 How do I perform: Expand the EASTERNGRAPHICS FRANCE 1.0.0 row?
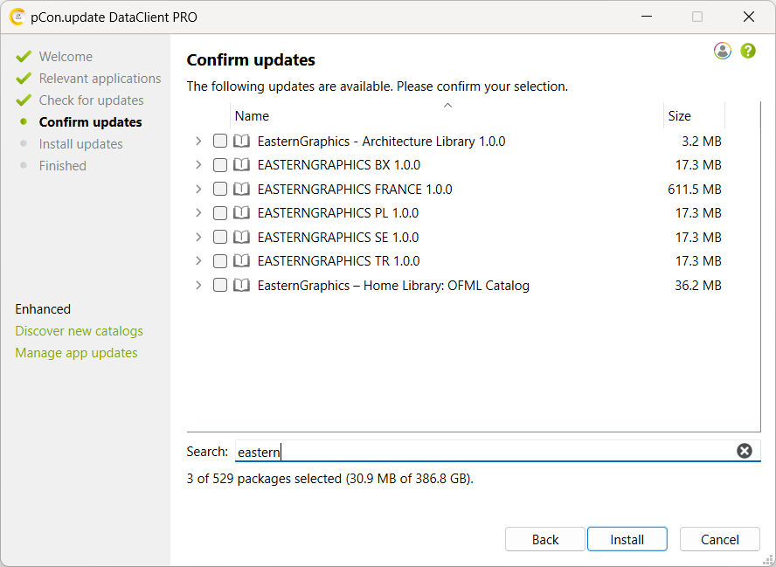(x=198, y=189)
